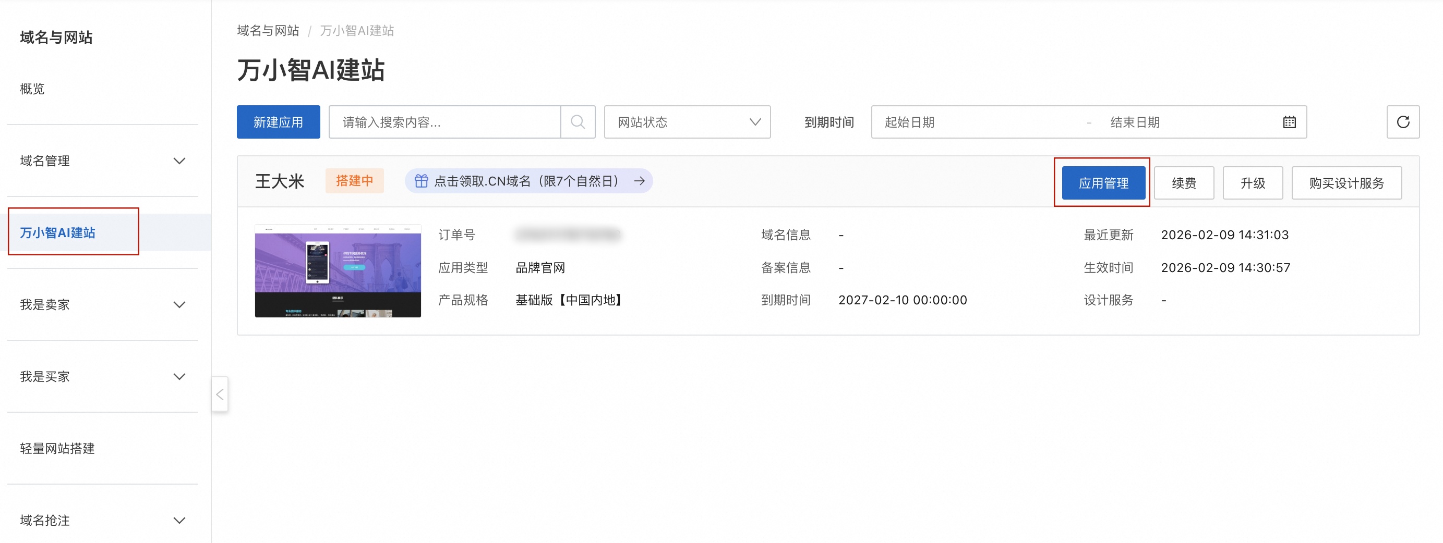Click the 到期时间 filter label
The width and height of the screenshot is (1443, 543).
pyautogui.click(x=829, y=122)
